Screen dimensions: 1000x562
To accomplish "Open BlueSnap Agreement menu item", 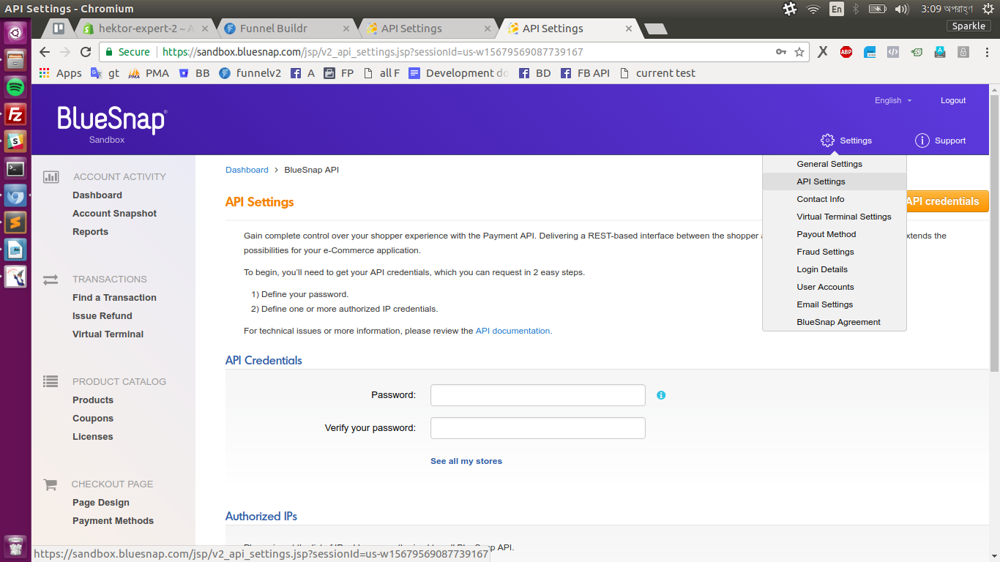I will [834, 322].
